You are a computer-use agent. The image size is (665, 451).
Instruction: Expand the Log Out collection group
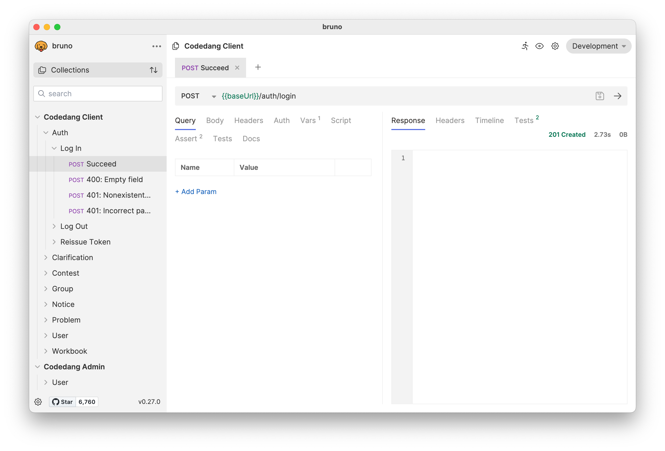click(x=54, y=226)
